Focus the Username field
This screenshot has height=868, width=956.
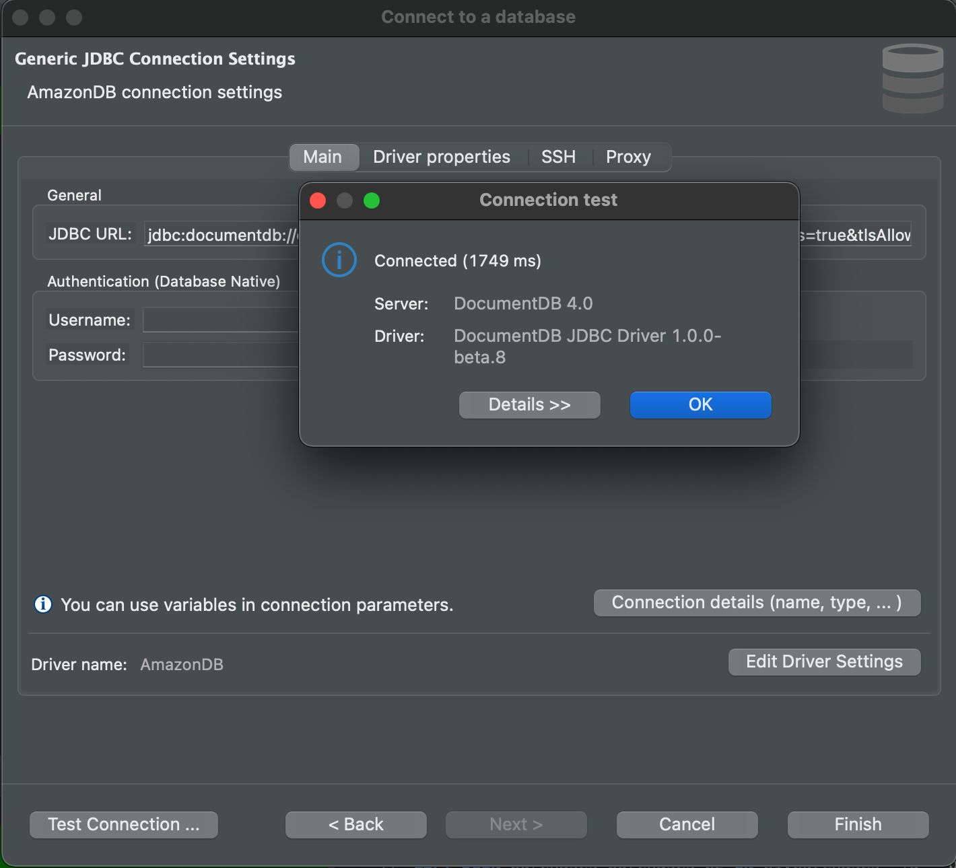coord(221,320)
